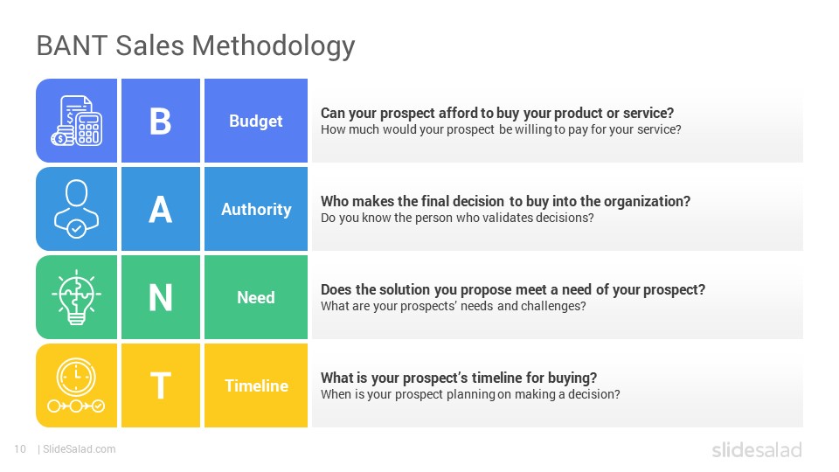Select the 'Can your prospect afford' heading

point(497,113)
